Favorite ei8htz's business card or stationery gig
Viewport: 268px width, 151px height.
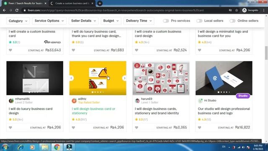tap(73, 128)
